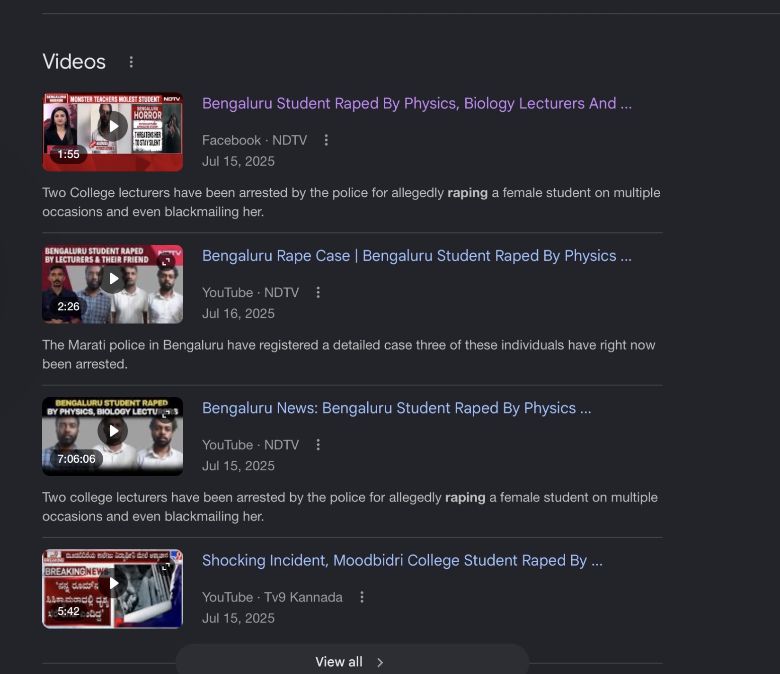This screenshot has width=780, height=674.
Task: Open the three-dot menu for the 7:06:06 NDTV video
Action: (318, 445)
